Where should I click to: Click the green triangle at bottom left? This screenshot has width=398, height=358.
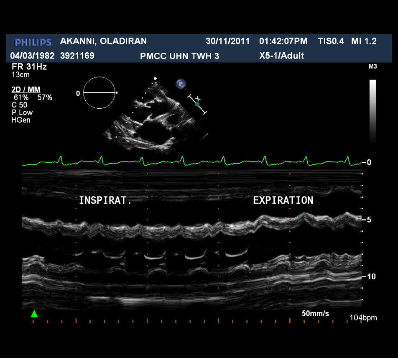(34, 314)
